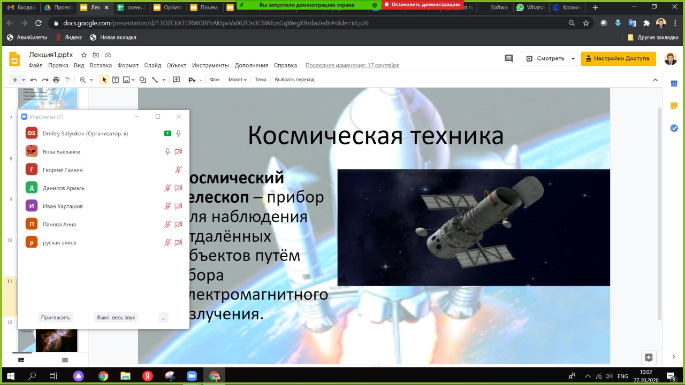Open Google Calendar side panel
Screen dimensions: 685x385
[x=674, y=83]
